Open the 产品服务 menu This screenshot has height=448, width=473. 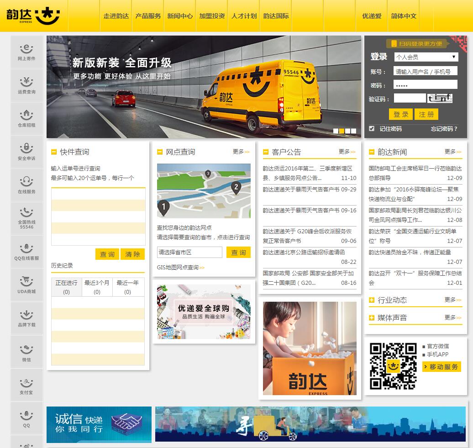(148, 16)
